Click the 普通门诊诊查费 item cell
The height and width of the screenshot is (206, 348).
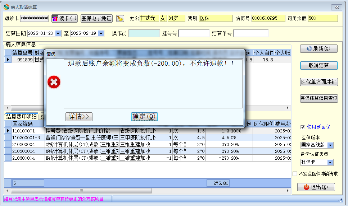(82, 137)
